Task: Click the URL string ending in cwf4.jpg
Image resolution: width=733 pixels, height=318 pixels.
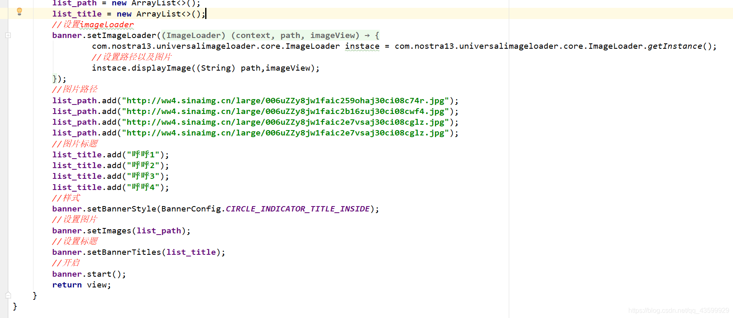Action: point(285,112)
